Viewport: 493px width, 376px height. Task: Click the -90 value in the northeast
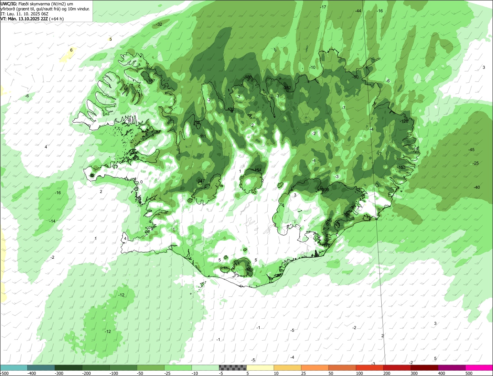(355, 77)
